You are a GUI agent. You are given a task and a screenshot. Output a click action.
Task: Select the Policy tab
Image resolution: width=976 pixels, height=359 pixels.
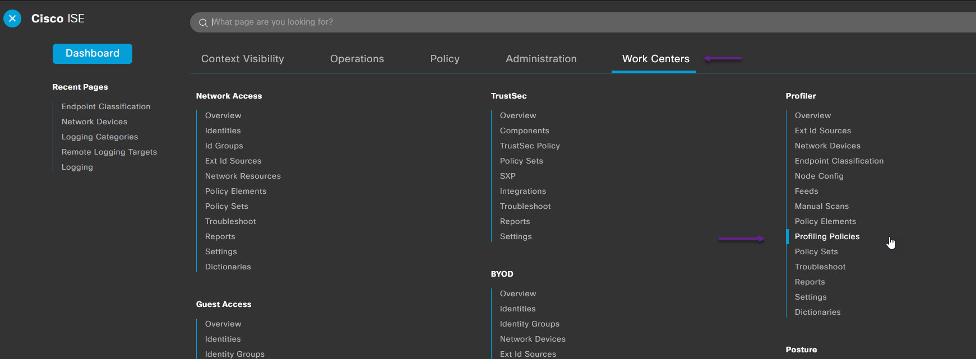click(445, 59)
